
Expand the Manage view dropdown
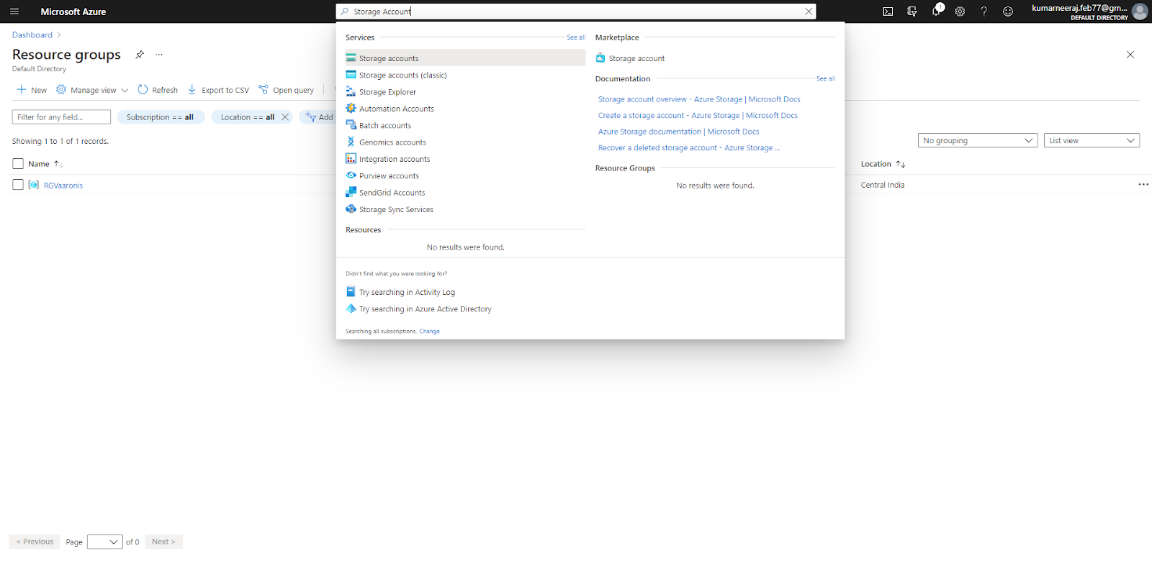pos(92,90)
